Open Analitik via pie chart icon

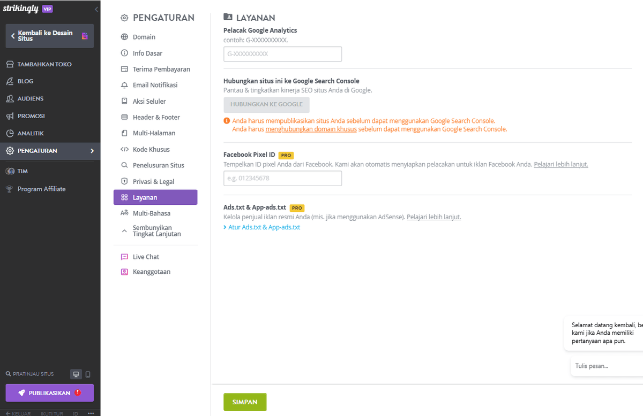(x=10, y=134)
